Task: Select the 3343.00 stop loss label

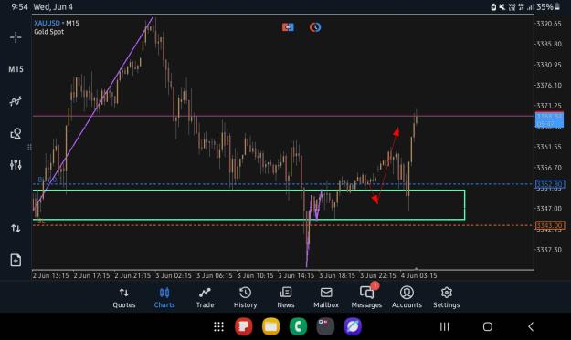Action: point(550,225)
